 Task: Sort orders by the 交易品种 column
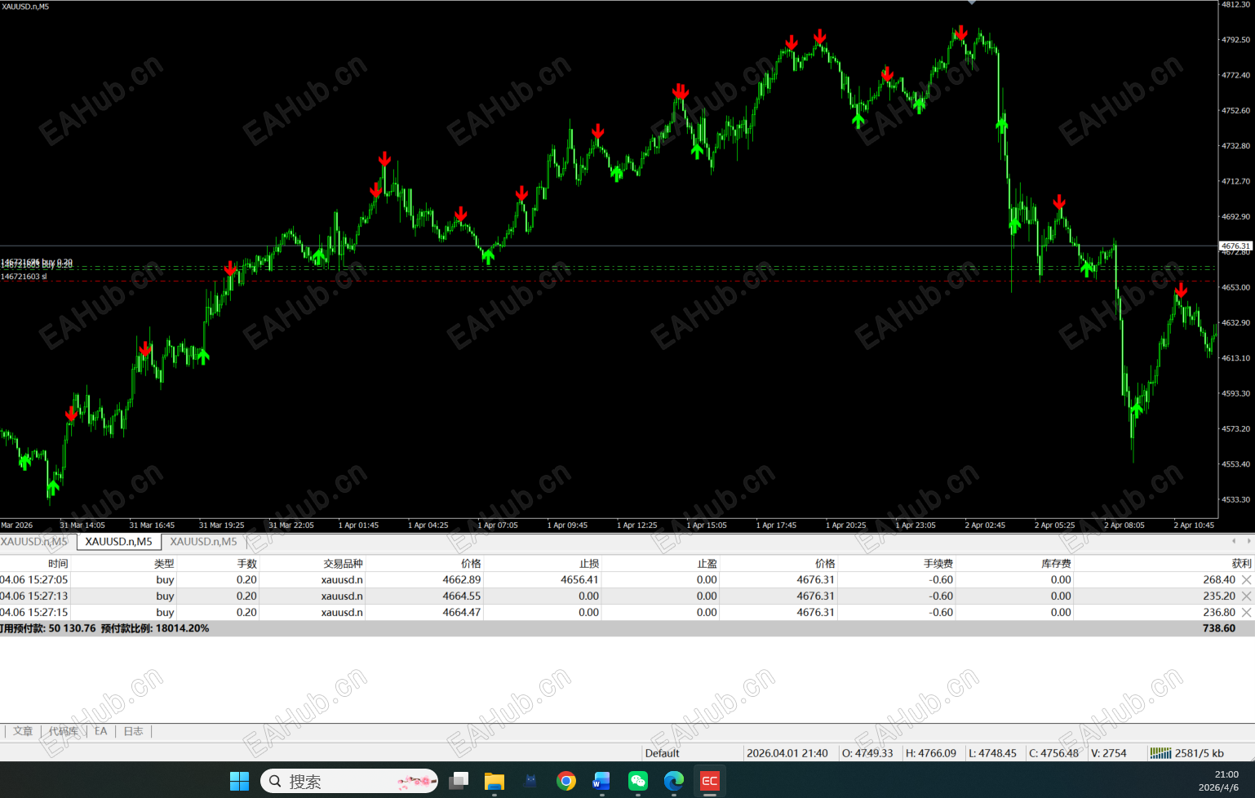point(343,564)
